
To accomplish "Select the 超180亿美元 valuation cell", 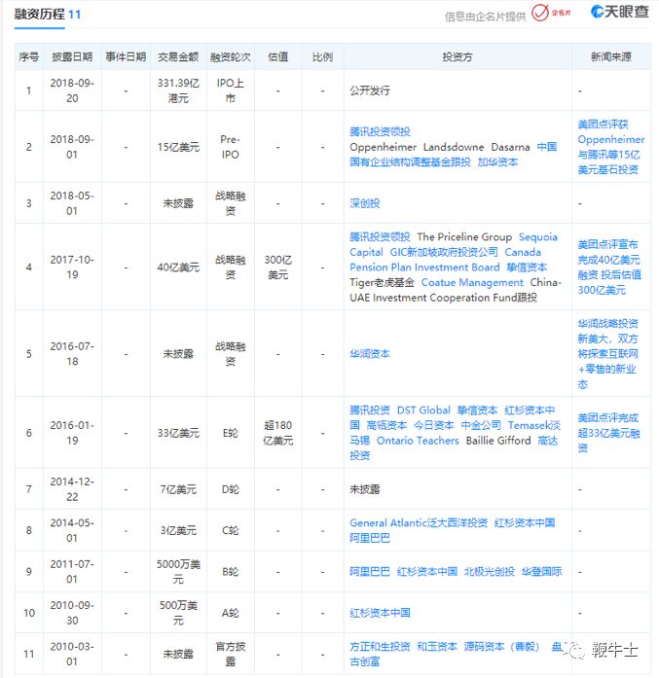I will coord(277,433).
